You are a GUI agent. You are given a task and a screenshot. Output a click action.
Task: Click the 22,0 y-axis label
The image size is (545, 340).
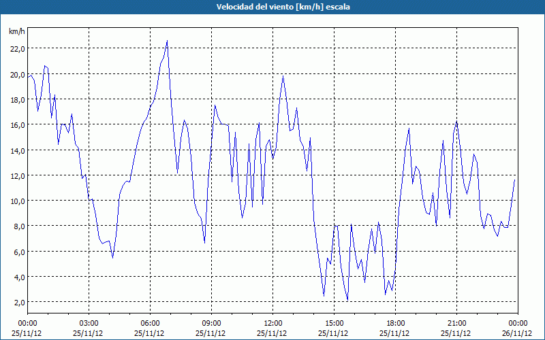(x=18, y=49)
